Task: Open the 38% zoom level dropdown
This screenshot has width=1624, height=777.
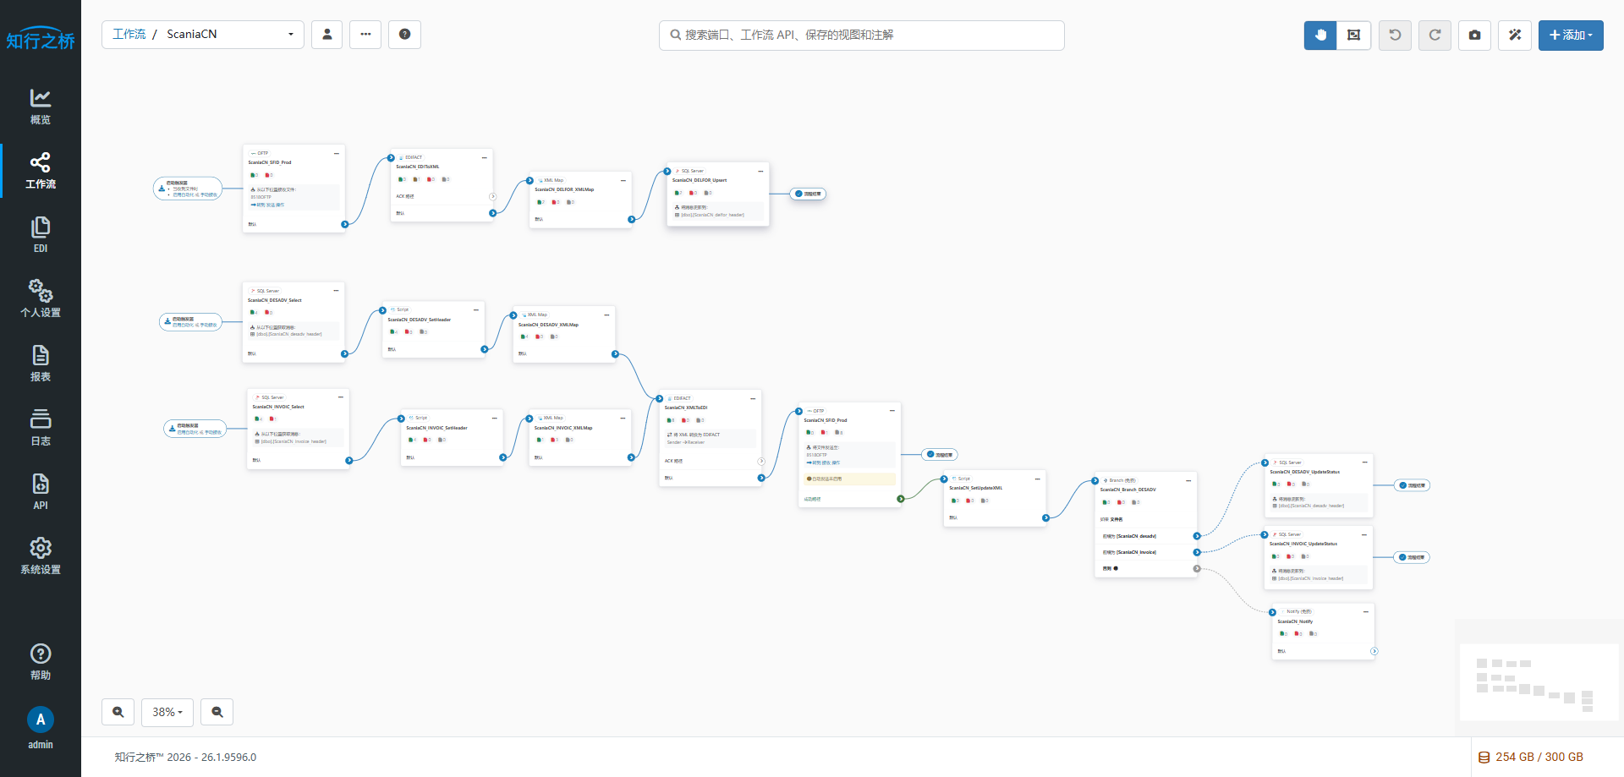Action: (167, 712)
